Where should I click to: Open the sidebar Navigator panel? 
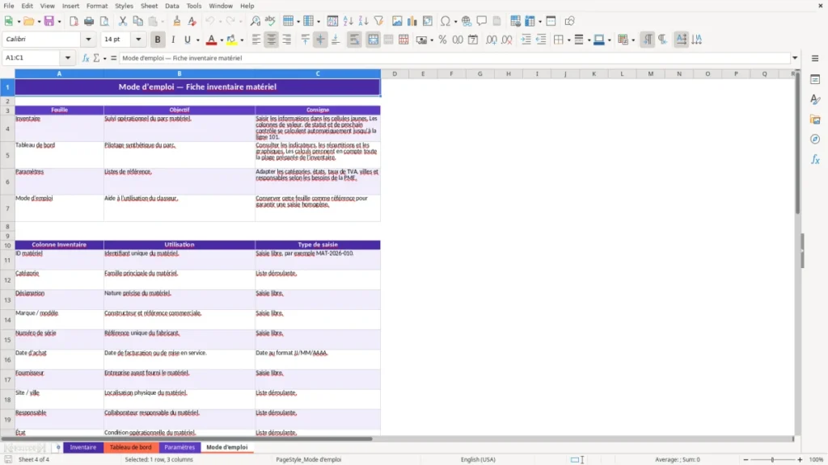815,139
